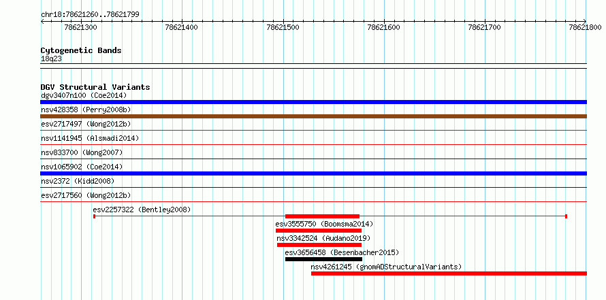
Task: Click the black esv3656458 variant bar
Action: pyautogui.click(x=323, y=259)
